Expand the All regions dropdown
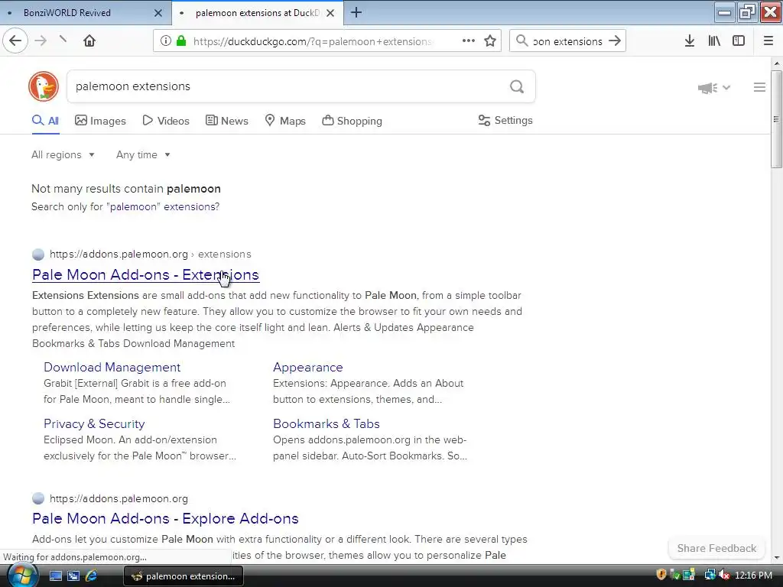This screenshot has height=587, width=783. click(x=63, y=154)
